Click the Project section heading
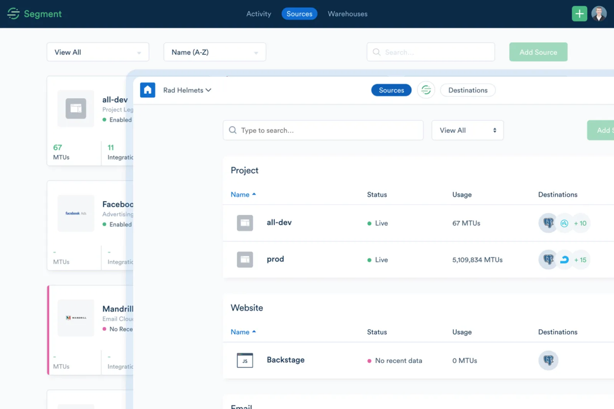 pyautogui.click(x=244, y=170)
